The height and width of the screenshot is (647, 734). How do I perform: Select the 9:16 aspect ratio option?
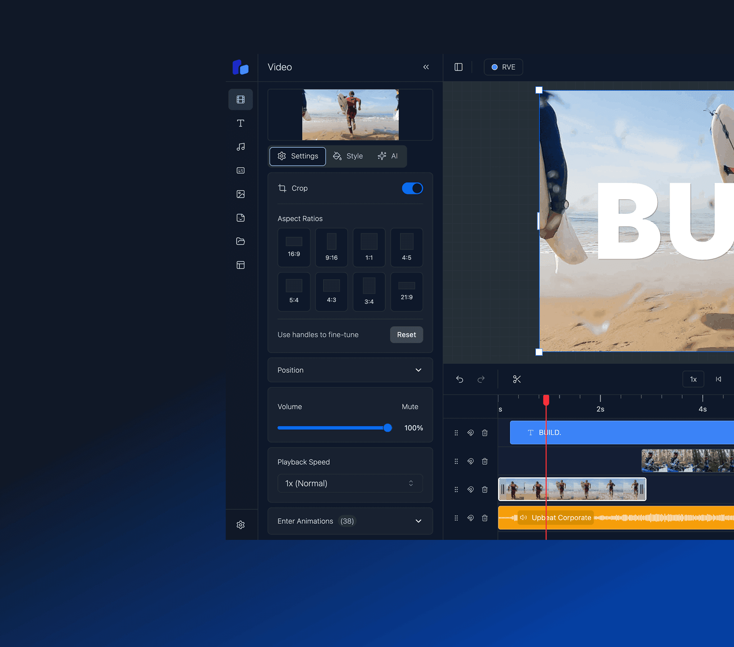(x=331, y=247)
